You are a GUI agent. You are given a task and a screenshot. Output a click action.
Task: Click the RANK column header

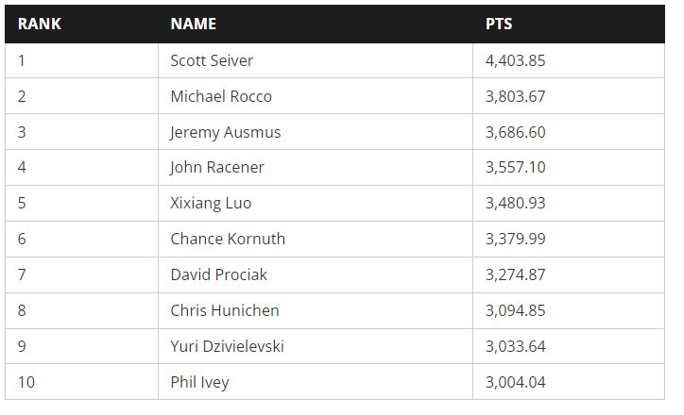coord(40,25)
